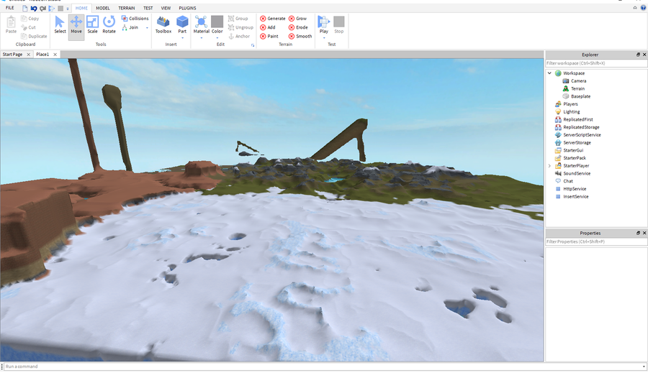This screenshot has width=648, height=383.
Task: Open the Join dropdown arrow
Action: click(x=147, y=28)
